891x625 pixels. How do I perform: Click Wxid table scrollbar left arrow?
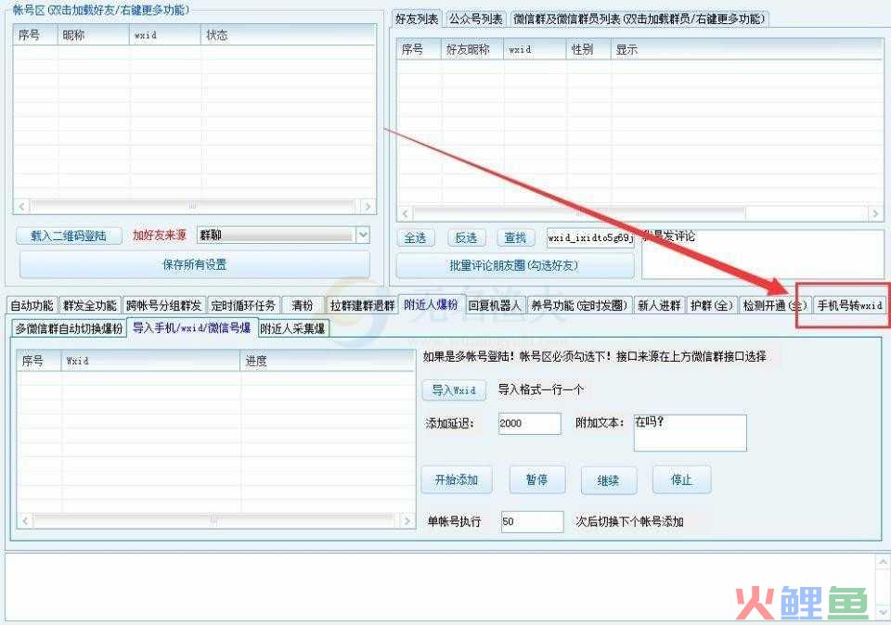25,521
